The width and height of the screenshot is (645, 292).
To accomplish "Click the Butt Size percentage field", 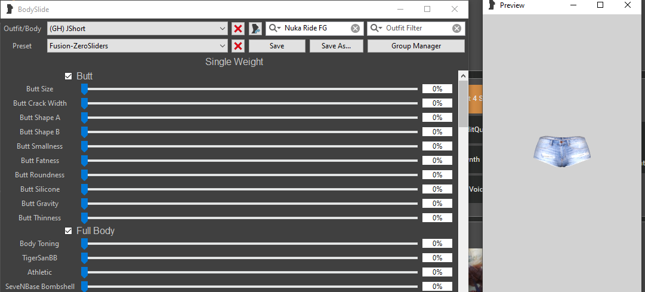I will coord(437,89).
